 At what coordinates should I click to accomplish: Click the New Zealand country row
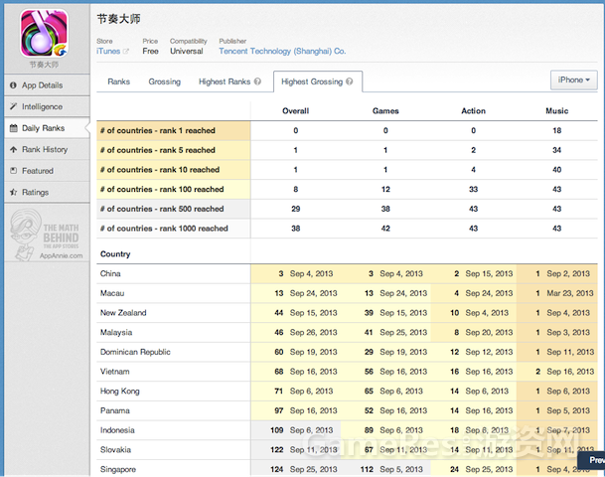coord(347,313)
